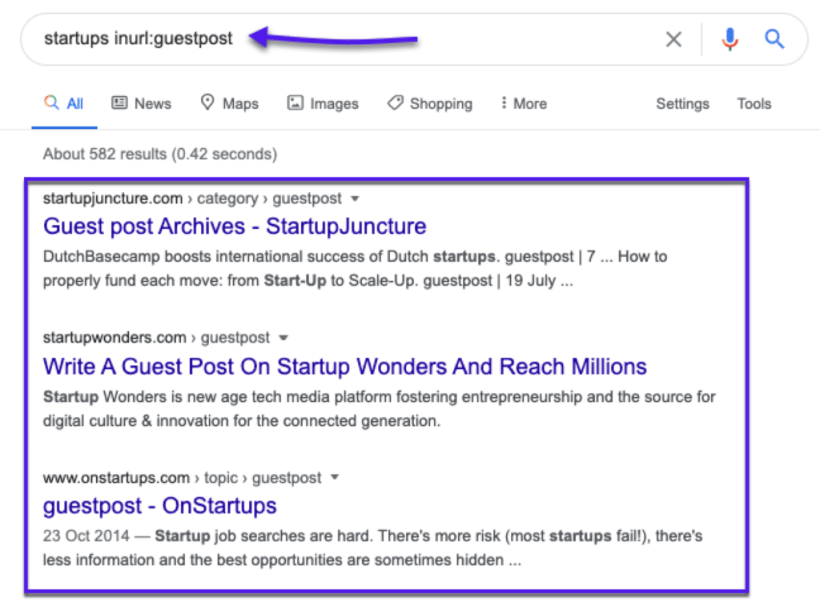Expand the startupwonders.com result dropdown arrow
The height and width of the screenshot is (602, 820).
[285, 338]
